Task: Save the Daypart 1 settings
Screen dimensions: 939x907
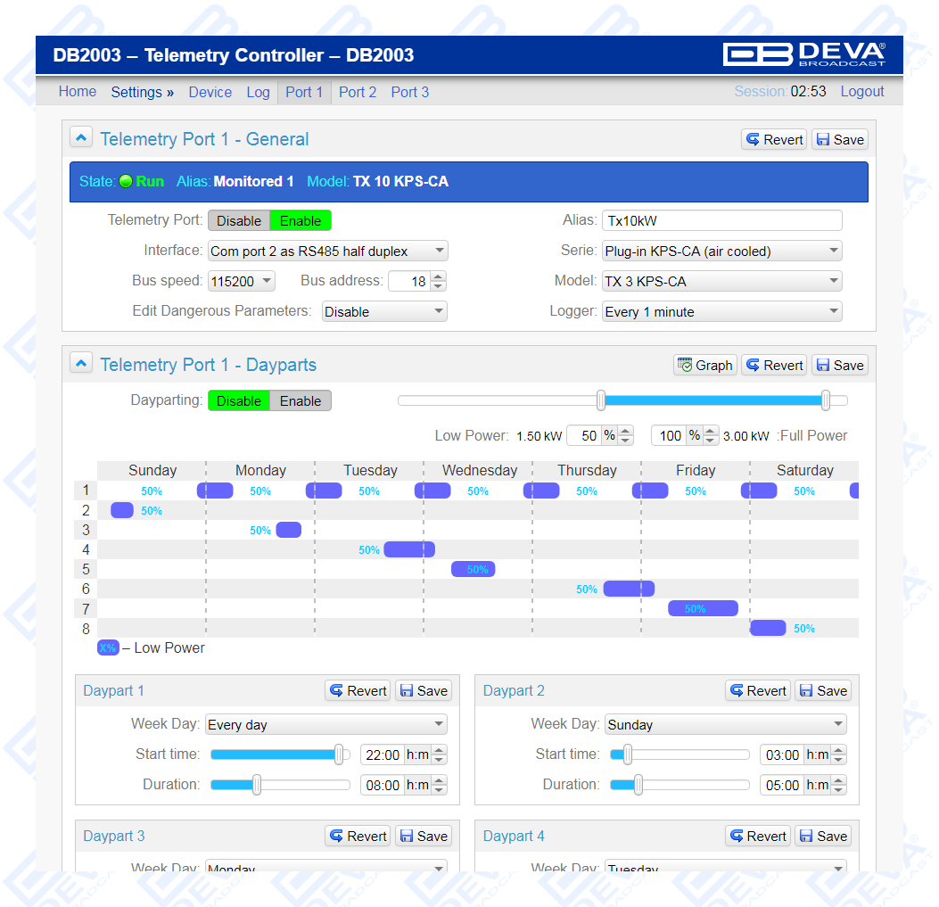Action: click(x=423, y=690)
